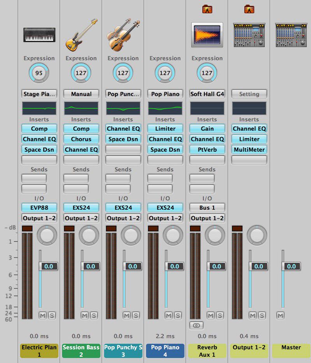311x363 pixels.
Task: Mute the Pop Punchy strings channel
Action: [x=127, y=316]
